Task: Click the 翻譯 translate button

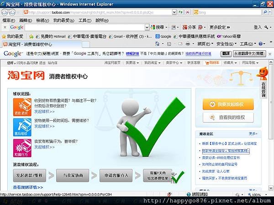Action: [226, 53]
